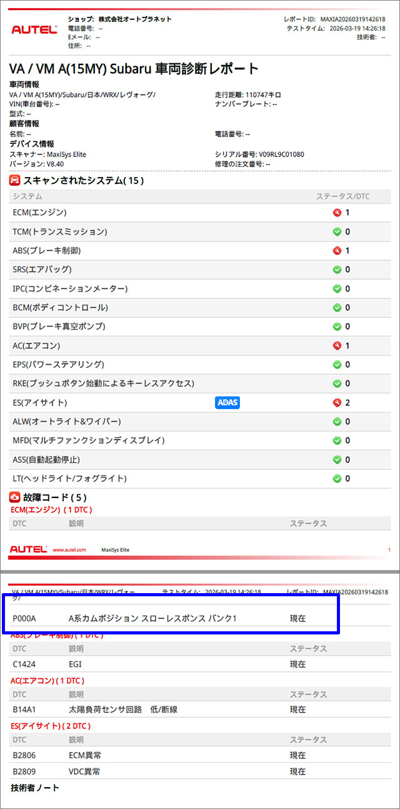The width and height of the screenshot is (400, 809).
Task: Click the red fault icon in ES(アイサイト) row
Action: 337,402
